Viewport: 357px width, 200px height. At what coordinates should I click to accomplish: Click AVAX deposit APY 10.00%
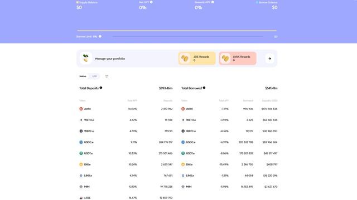133,109
